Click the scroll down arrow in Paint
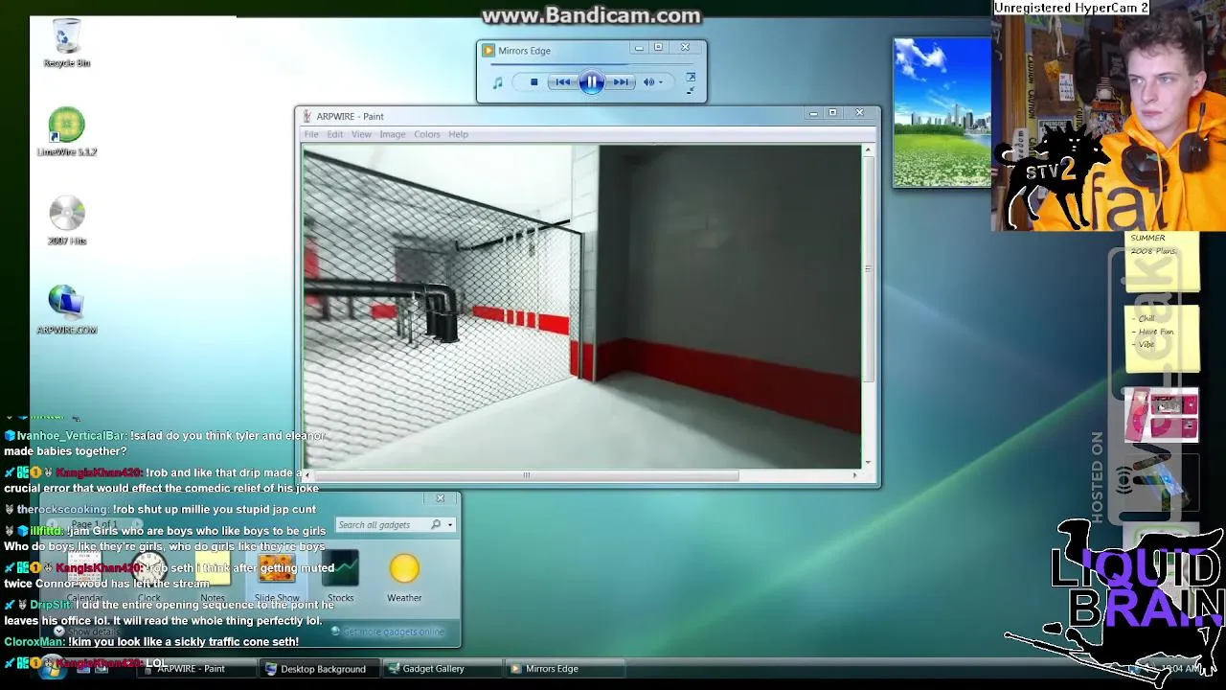This screenshot has height=690, width=1226. (868, 463)
